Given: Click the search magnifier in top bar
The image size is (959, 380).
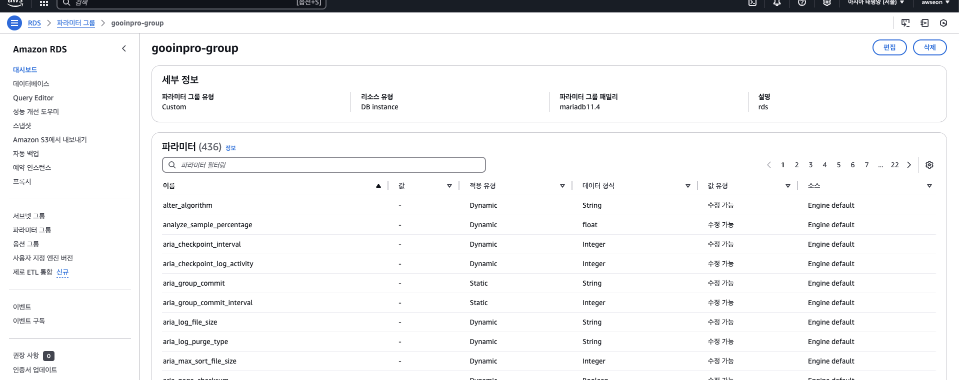Looking at the screenshot, I should (67, 3).
